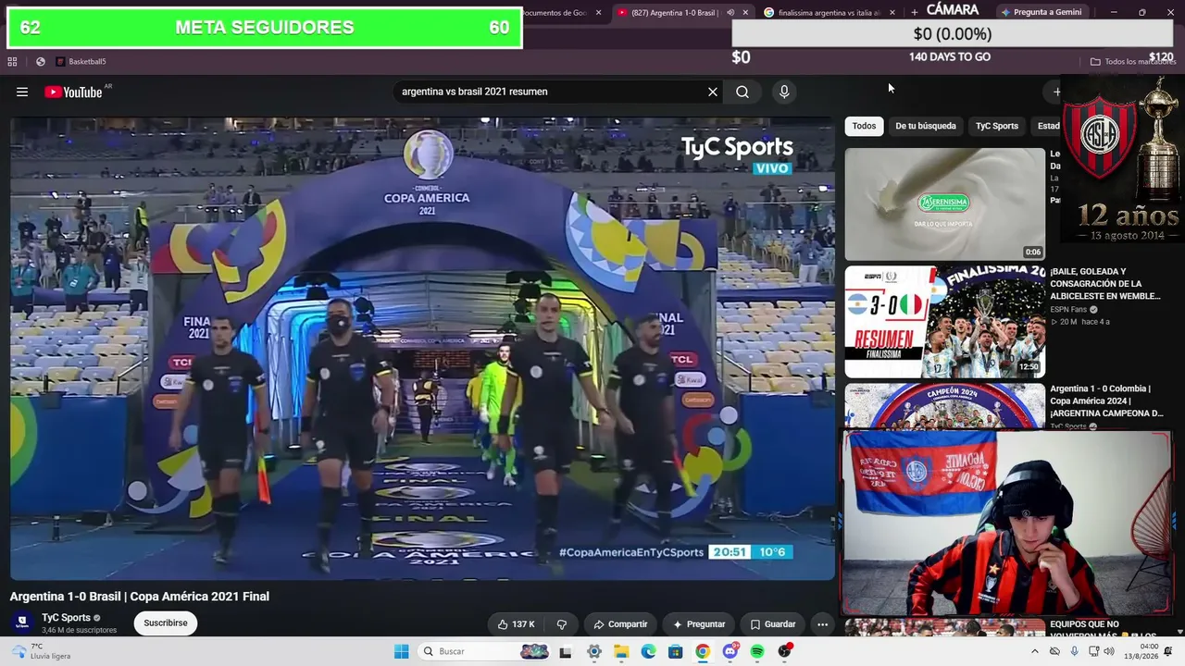Open the Preguntar AI button

click(699, 624)
